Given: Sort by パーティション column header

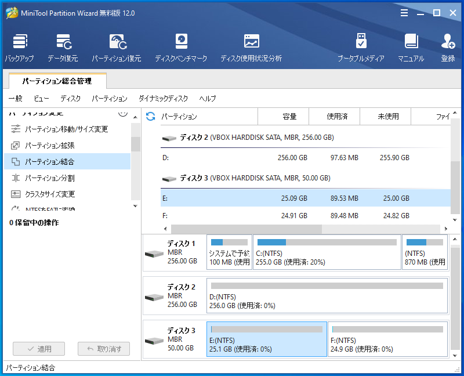Looking at the screenshot, I should click(x=209, y=117).
